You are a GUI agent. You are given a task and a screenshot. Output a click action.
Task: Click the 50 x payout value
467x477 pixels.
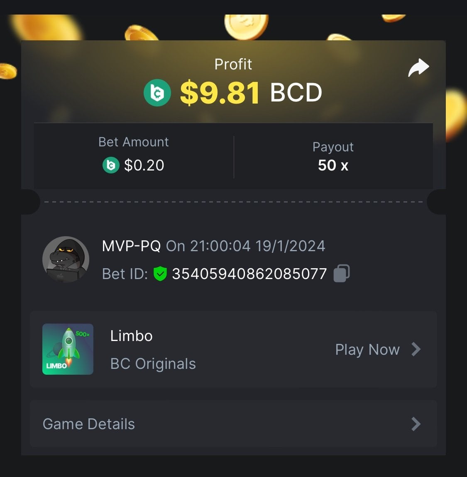point(333,165)
